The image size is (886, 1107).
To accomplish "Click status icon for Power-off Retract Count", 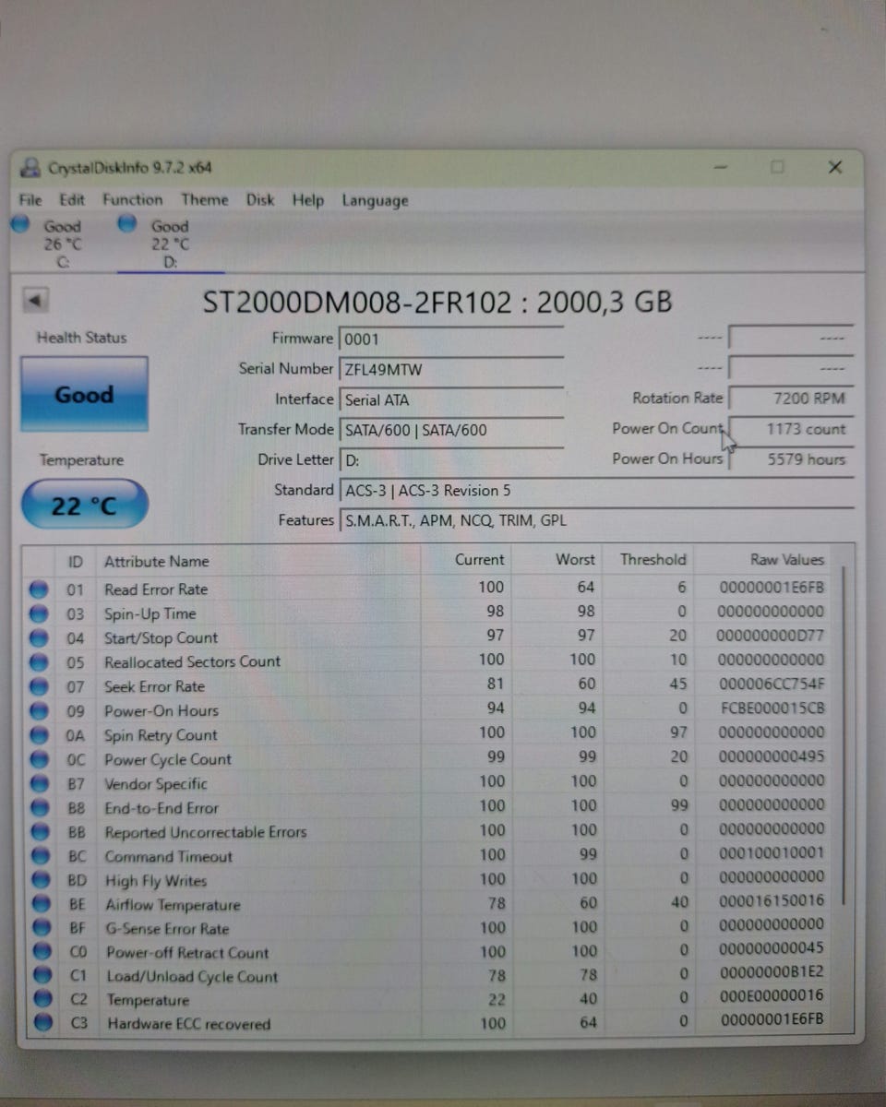I will coord(42,953).
